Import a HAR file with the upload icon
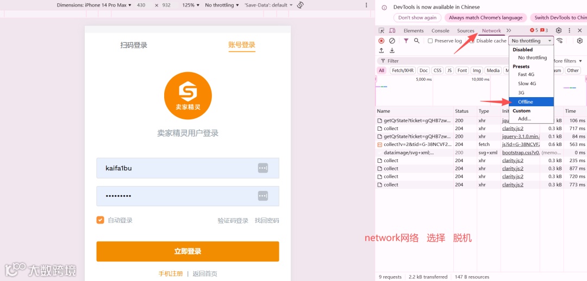Screen dimensions: 587x281 click(x=382, y=50)
